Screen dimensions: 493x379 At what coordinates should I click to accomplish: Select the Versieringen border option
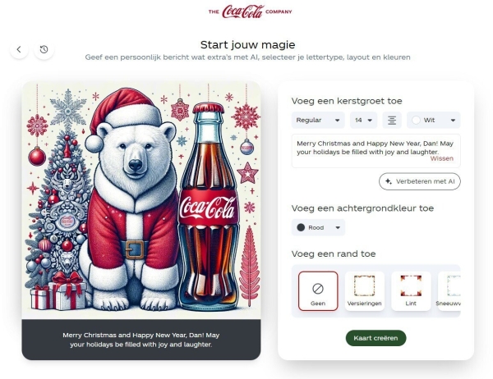point(364,291)
